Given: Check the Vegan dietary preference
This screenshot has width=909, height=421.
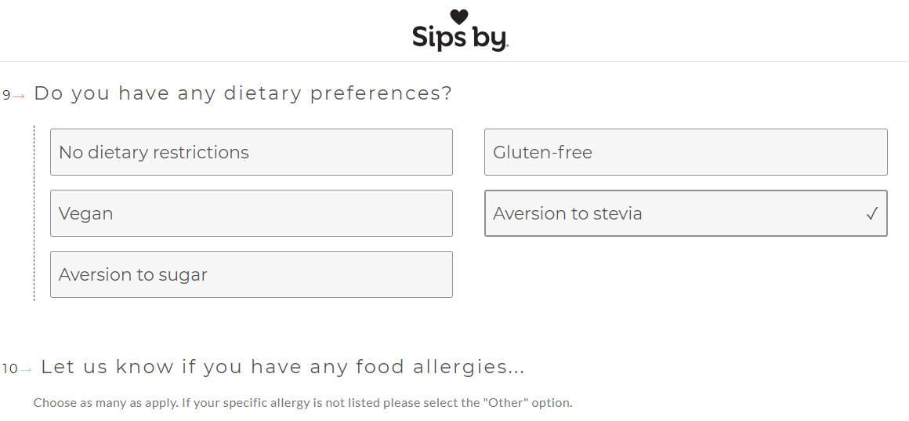Looking at the screenshot, I should tap(252, 213).
